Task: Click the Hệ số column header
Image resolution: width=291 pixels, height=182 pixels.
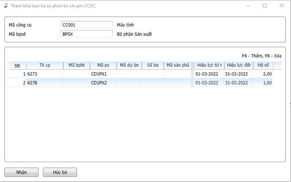Action: (x=263, y=65)
